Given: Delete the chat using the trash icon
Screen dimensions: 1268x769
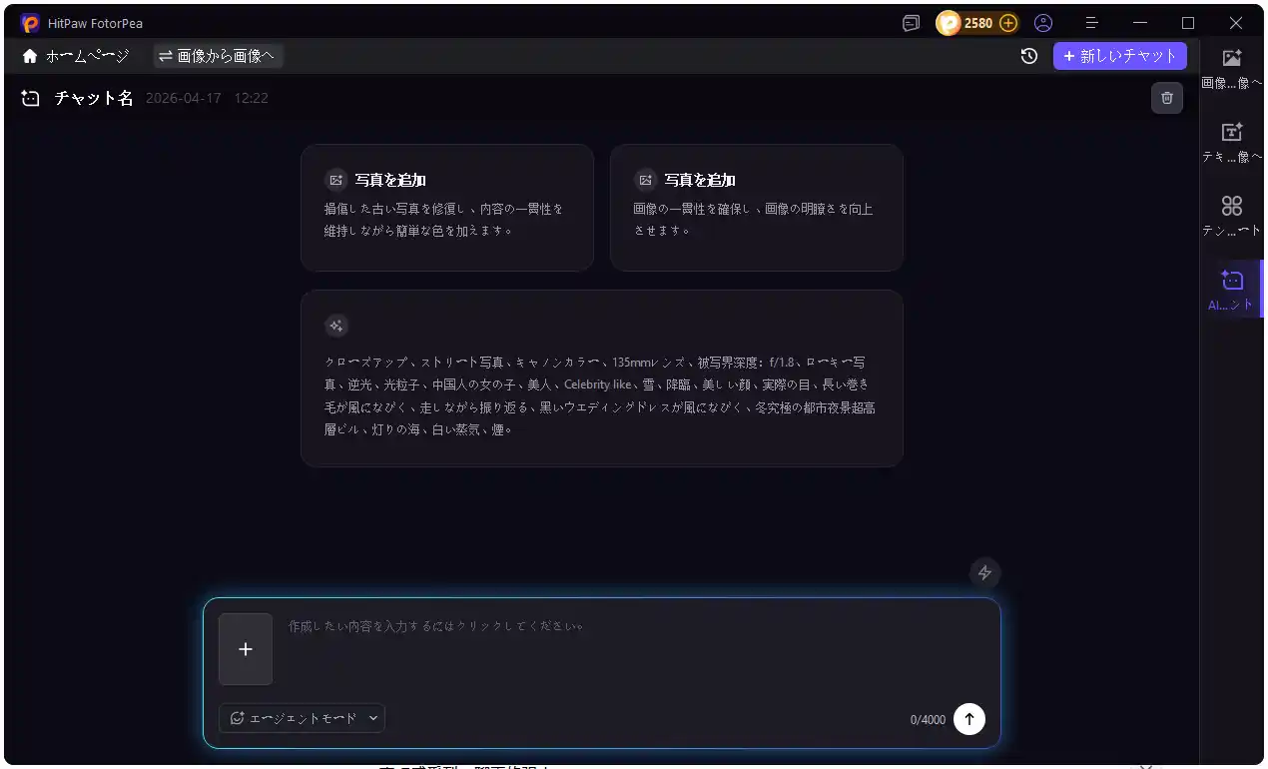Looking at the screenshot, I should pos(1166,97).
